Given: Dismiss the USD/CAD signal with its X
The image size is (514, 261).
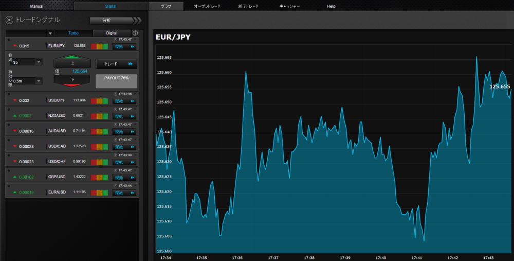Looking at the screenshot, I should point(135,140).
